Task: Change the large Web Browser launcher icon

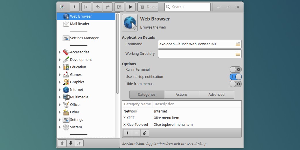Action: (130, 23)
